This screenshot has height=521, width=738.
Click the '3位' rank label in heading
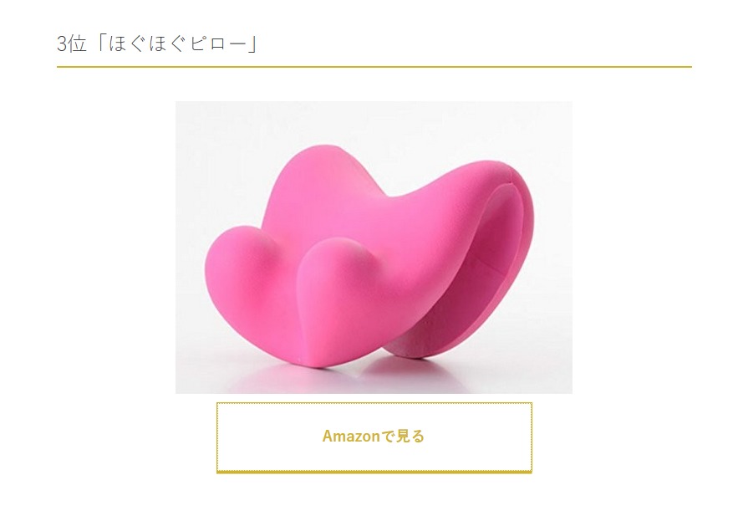click(72, 43)
